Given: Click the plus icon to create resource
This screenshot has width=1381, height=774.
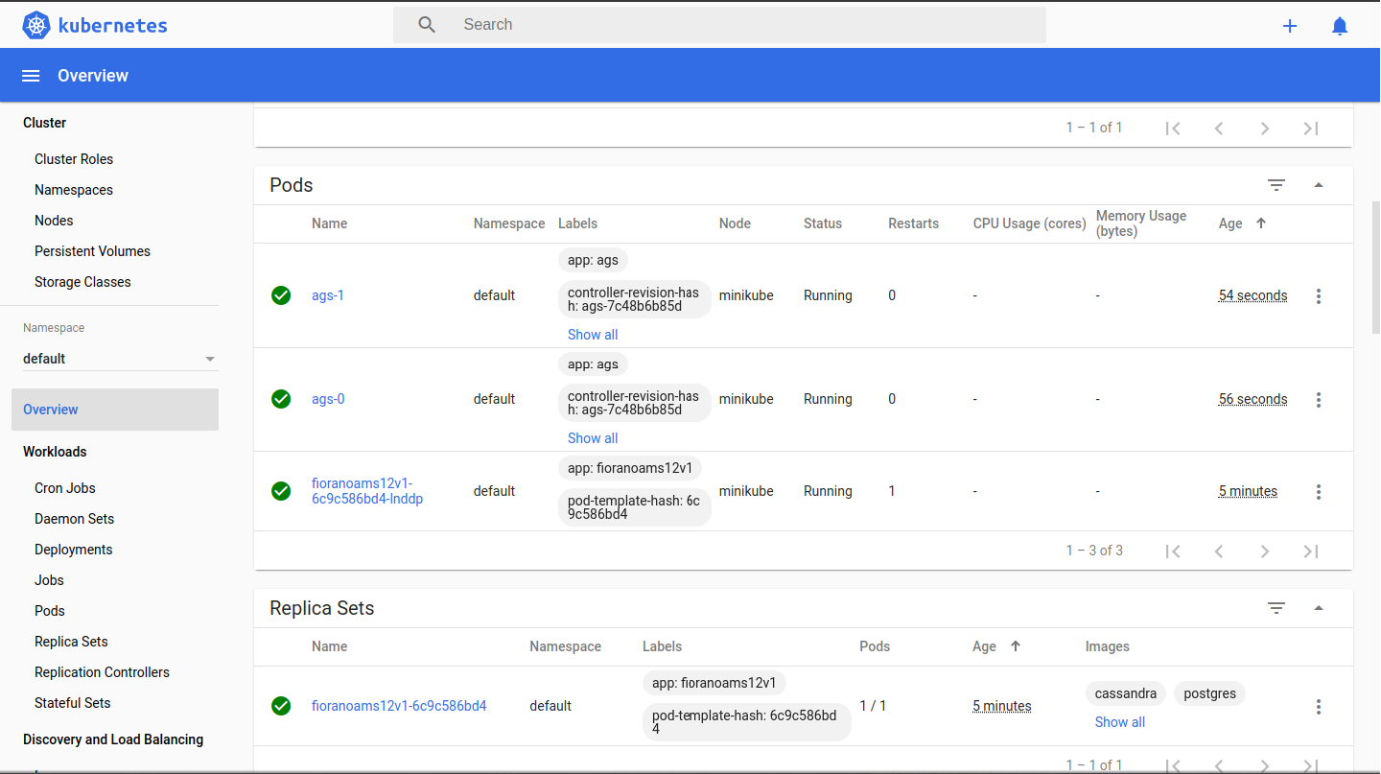Looking at the screenshot, I should tap(1290, 26).
